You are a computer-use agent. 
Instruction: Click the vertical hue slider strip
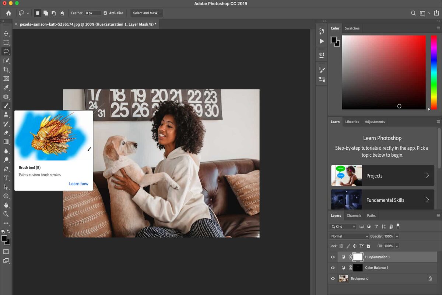[x=434, y=72]
